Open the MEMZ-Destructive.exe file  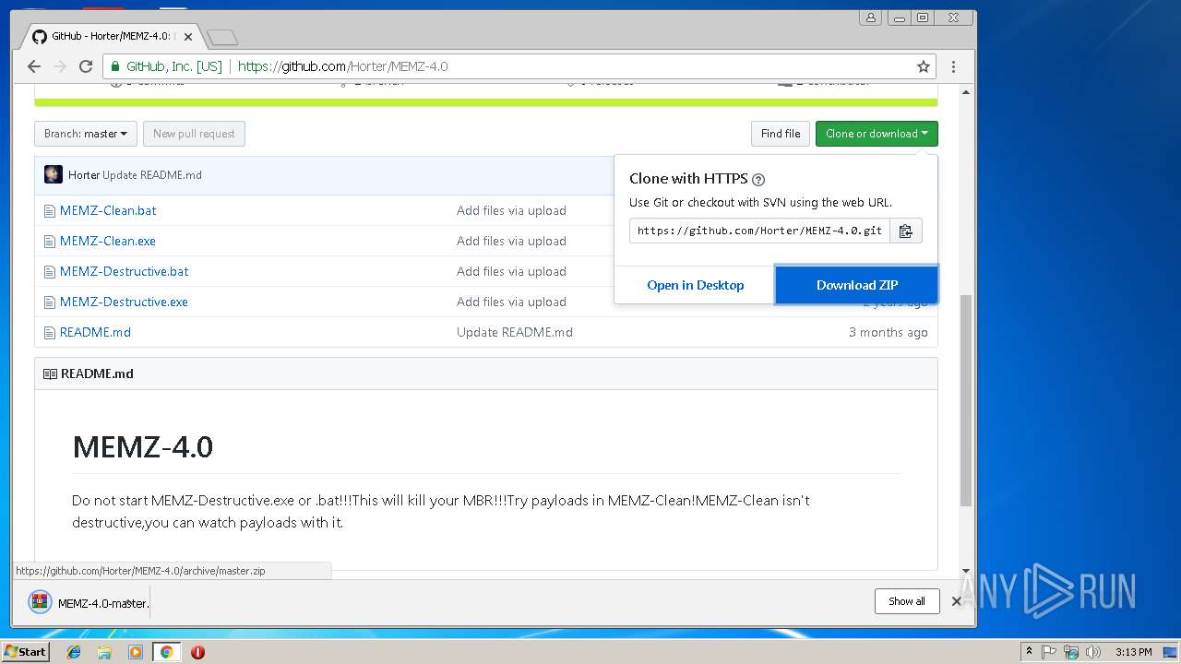click(x=124, y=302)
